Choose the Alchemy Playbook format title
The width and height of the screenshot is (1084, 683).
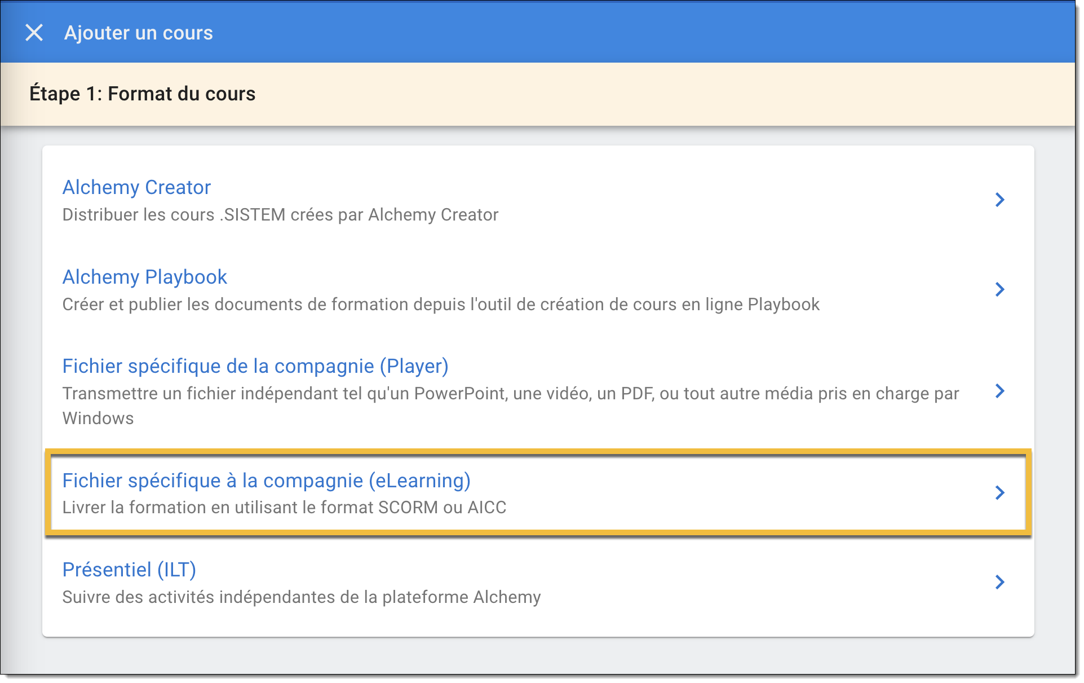(144, 277)
